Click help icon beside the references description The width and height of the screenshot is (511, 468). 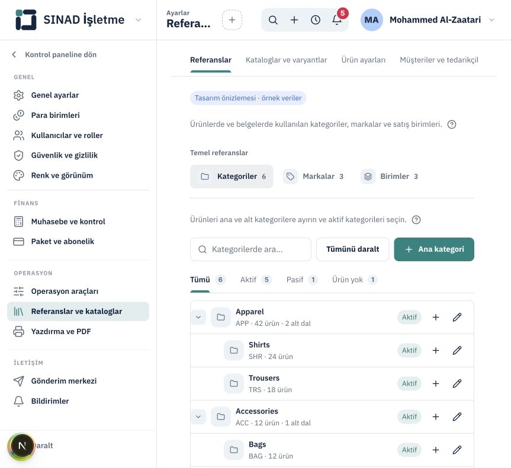[x=452, y=124]
